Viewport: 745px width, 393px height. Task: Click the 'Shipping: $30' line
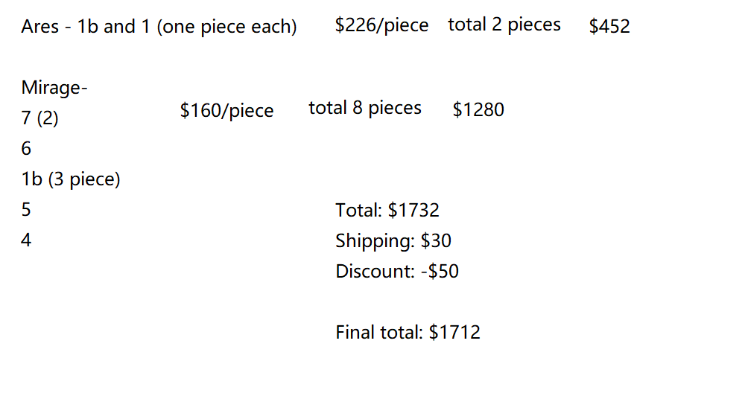click(x=393, y=240)
